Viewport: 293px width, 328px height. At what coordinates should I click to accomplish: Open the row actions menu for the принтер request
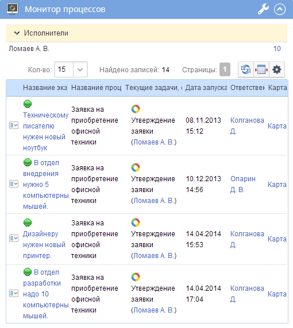coord(14,239)
